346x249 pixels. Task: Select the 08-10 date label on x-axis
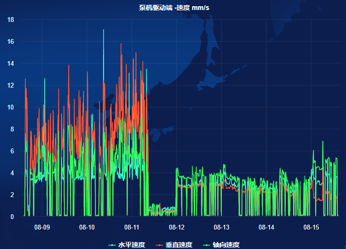coord(87,228)
